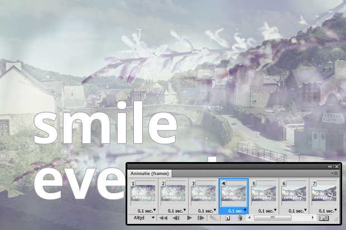Open frame 5 delay time dropdown
346x230 pixels.
tap(267, 211)
